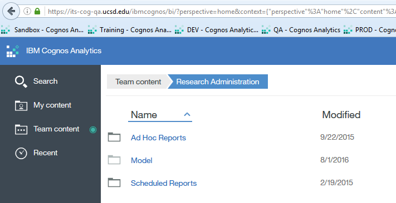Click the Model folder icon
Image resolution: width=396 pixels, height=203 pixels.
tap(114, 160)
